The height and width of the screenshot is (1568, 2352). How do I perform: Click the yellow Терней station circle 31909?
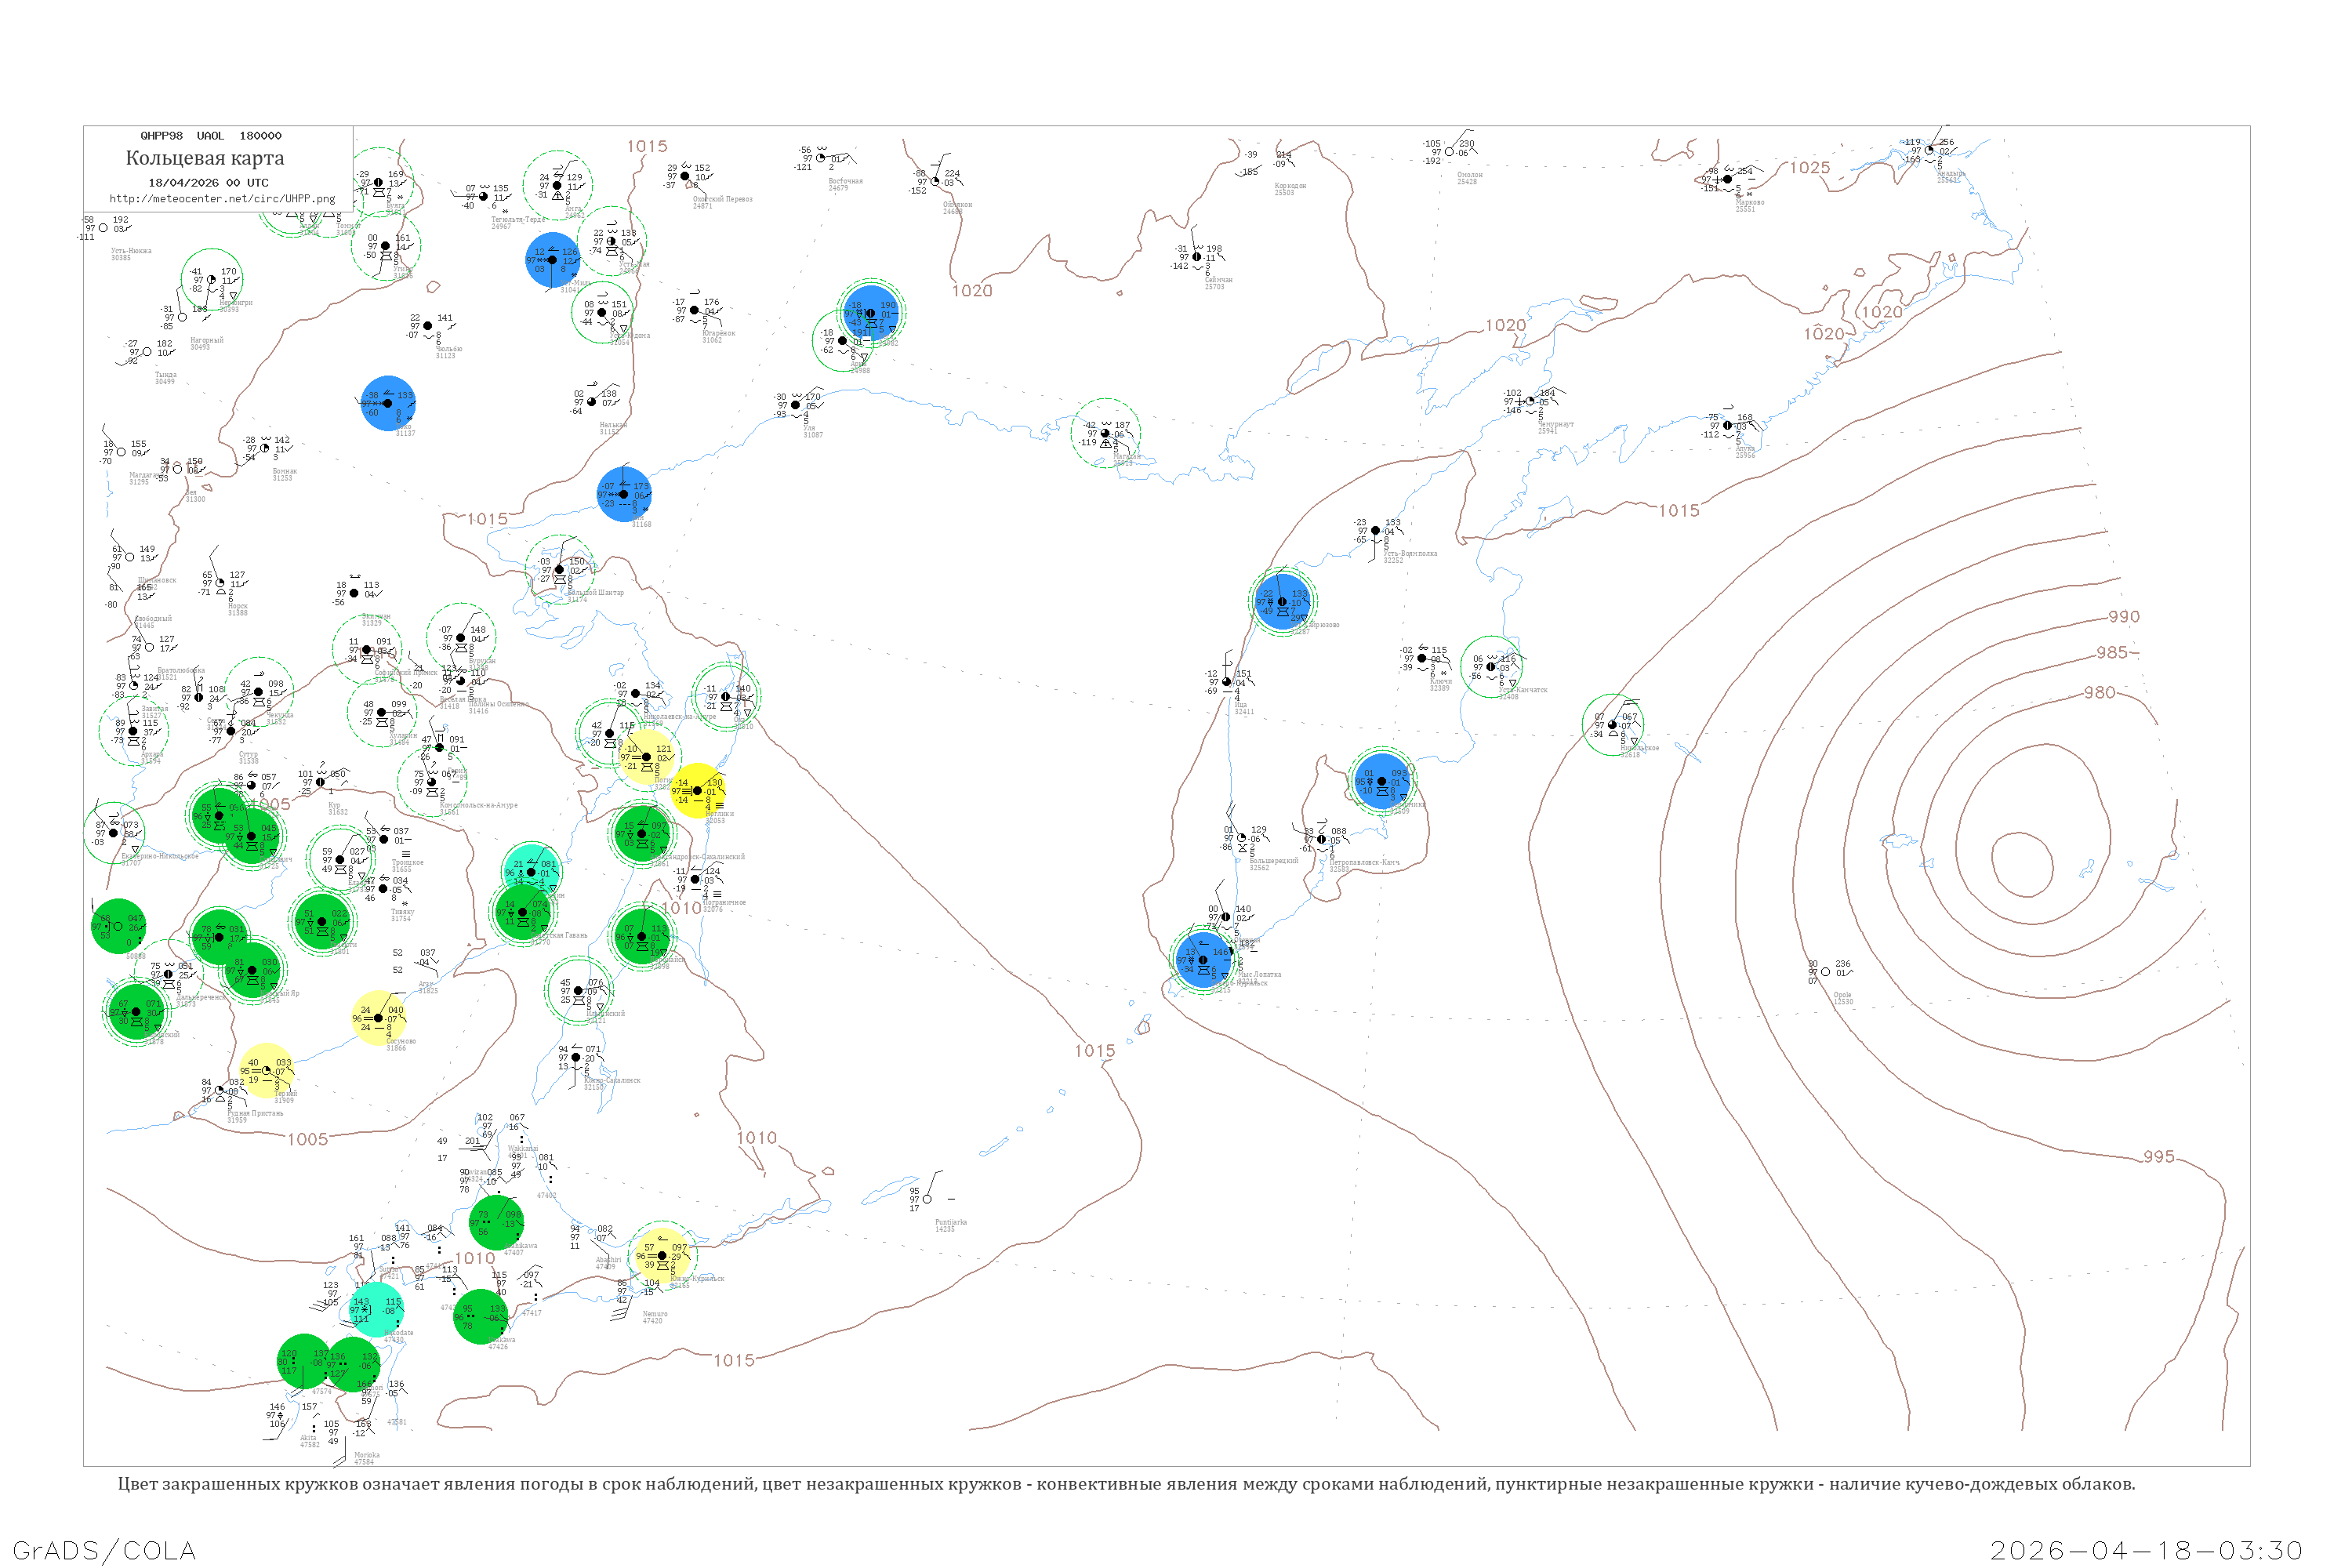click(x=266, y=1071)
